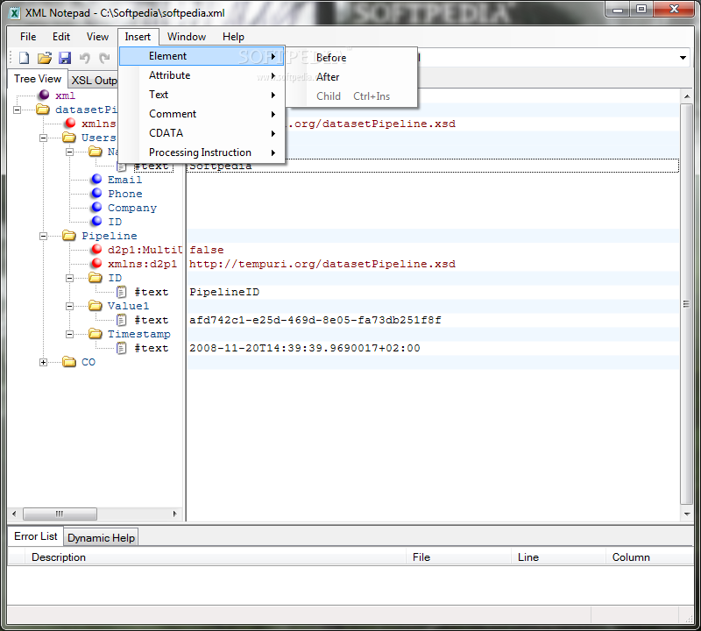Collapse the datasetPipeline root node
The width and height of the screenshot is (701, 631).
(17, 110)
